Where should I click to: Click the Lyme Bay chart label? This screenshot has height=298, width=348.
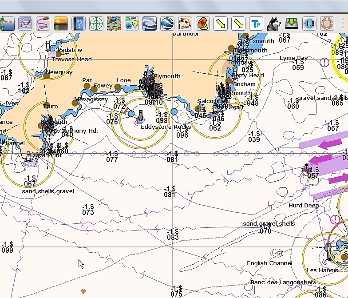click(x=294, y=58)
